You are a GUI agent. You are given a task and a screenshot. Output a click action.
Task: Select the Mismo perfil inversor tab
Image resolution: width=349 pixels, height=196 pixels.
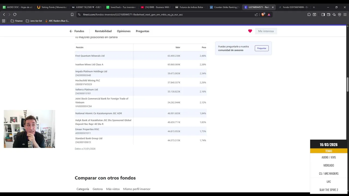137,189
